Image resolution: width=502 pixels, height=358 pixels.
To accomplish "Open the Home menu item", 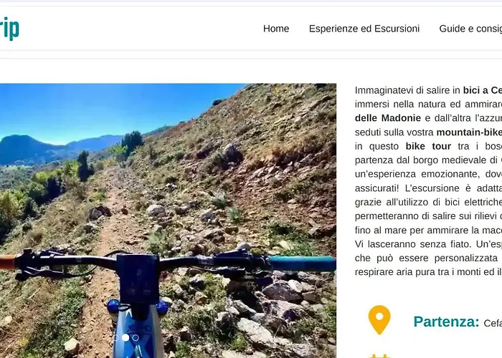I will point(276,29).
